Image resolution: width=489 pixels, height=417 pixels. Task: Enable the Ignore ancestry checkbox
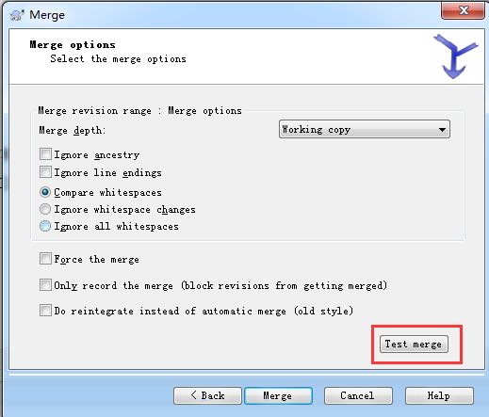click(45, 154)
